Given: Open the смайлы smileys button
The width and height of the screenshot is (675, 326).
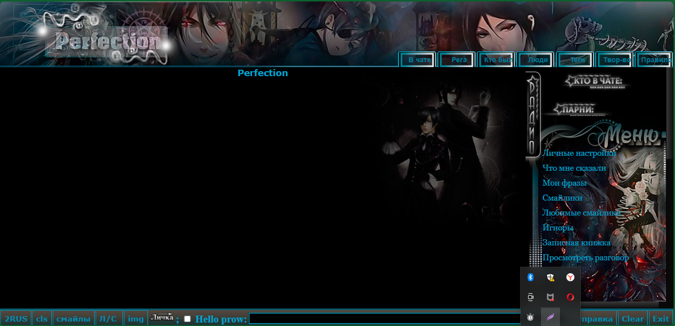Looking at the screenshot, I should pyautogui.click(x=74, y=319).
